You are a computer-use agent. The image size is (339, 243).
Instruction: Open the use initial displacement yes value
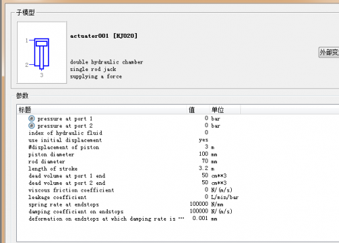click(x=204, y=140)
